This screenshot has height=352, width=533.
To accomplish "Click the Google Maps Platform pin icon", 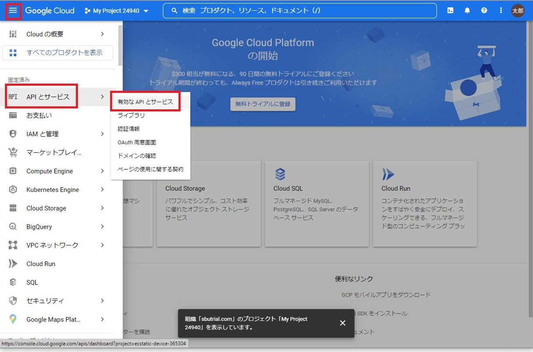I will [13, 319].
